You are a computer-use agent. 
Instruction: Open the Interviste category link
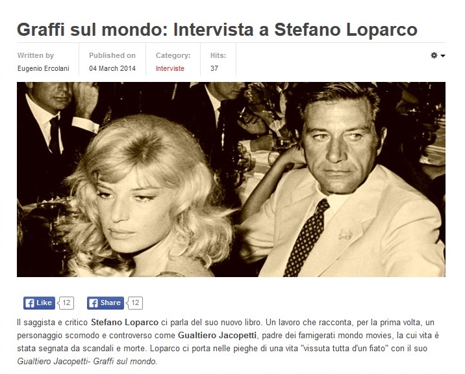coord(170,68)
